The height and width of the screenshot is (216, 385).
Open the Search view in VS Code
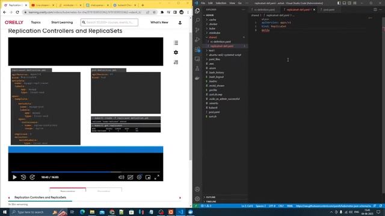(197, 20)
